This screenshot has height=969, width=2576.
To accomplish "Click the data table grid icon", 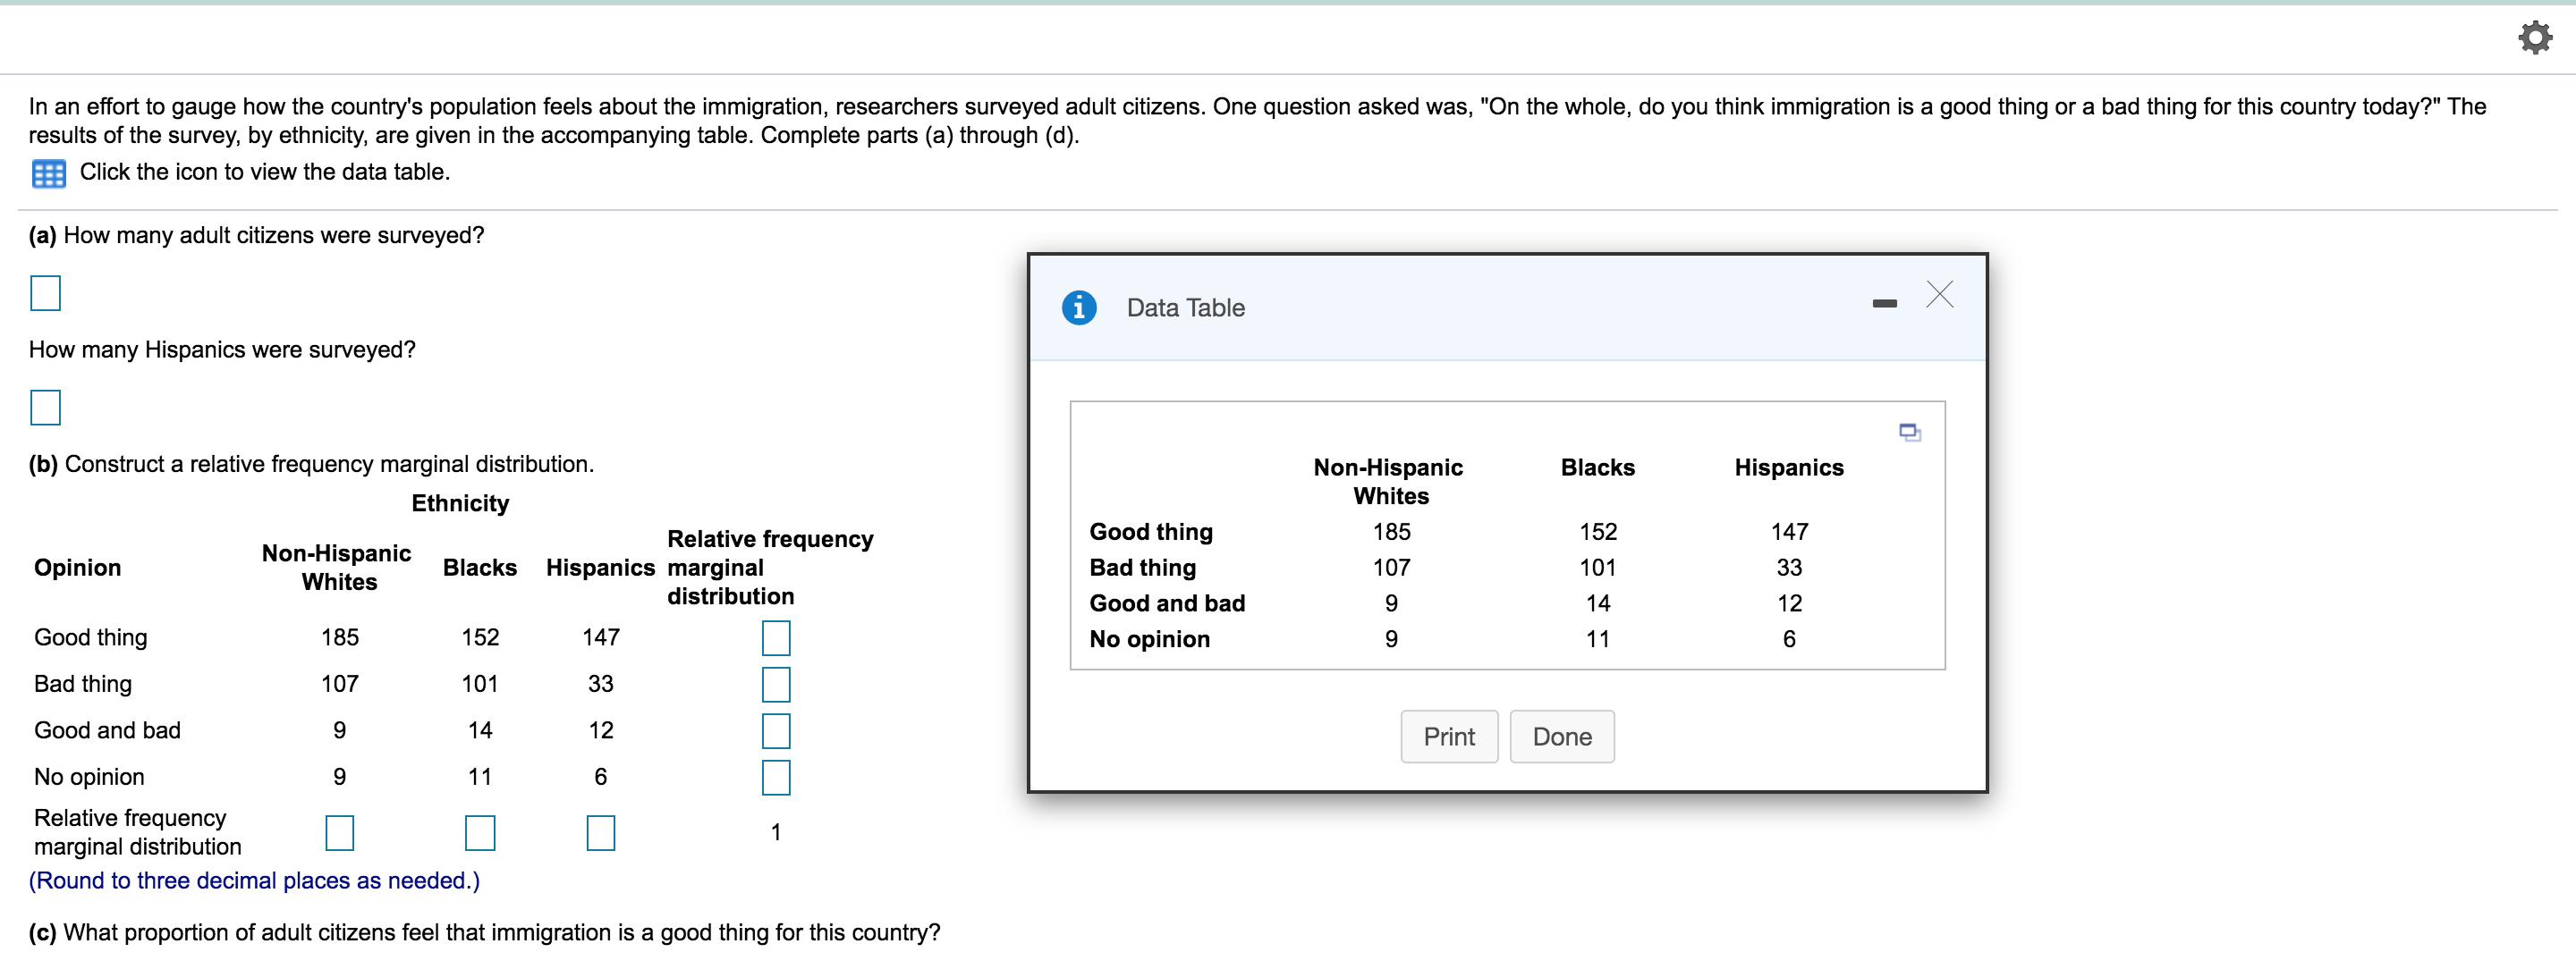I will (x=48, y=173).
